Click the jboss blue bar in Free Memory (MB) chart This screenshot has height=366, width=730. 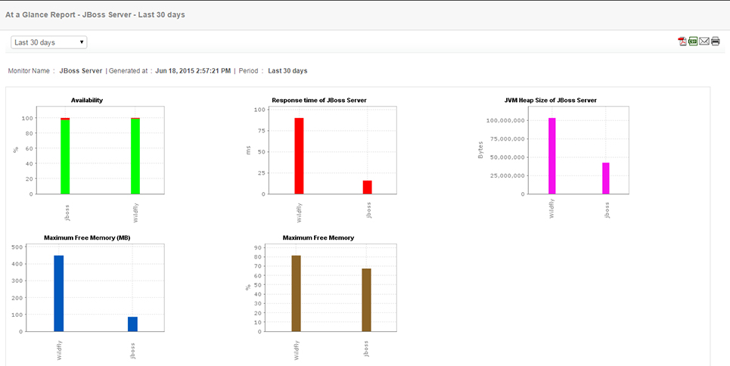pyautogui.click(x=132, y=324)
